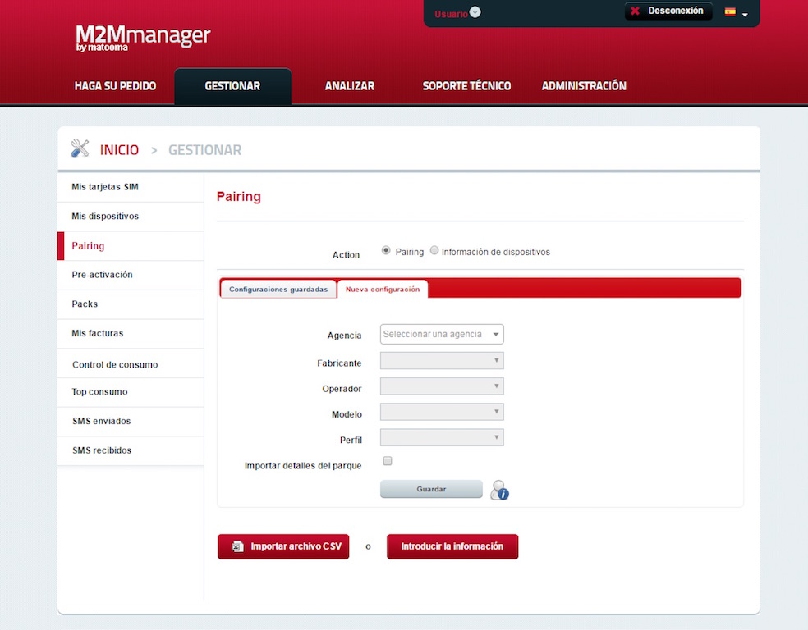Click Introducir la información button
The height and width of the screenshot is (630, 808).
452,546
